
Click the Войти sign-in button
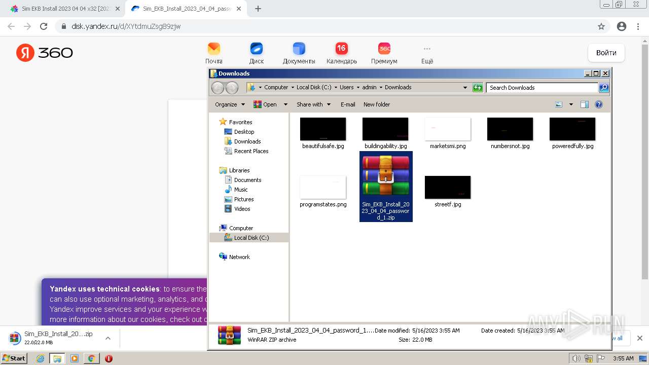[x=606, y=53]
